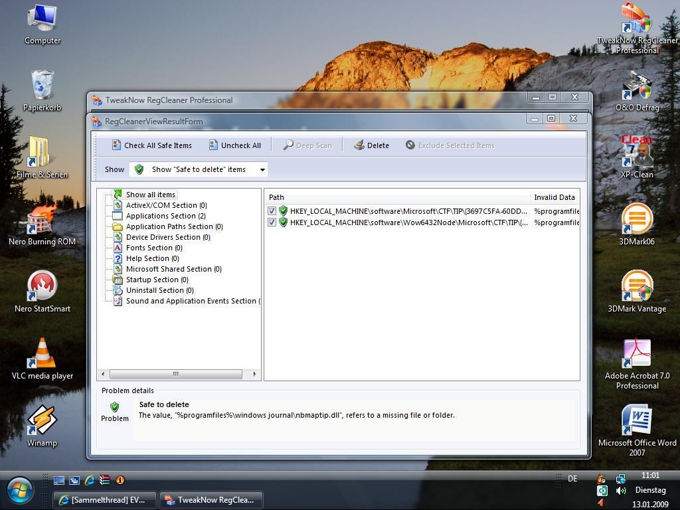
Task: Close the RegCleanerViewResultForm window
Action: pyautogui.click(x=573, y=118)
